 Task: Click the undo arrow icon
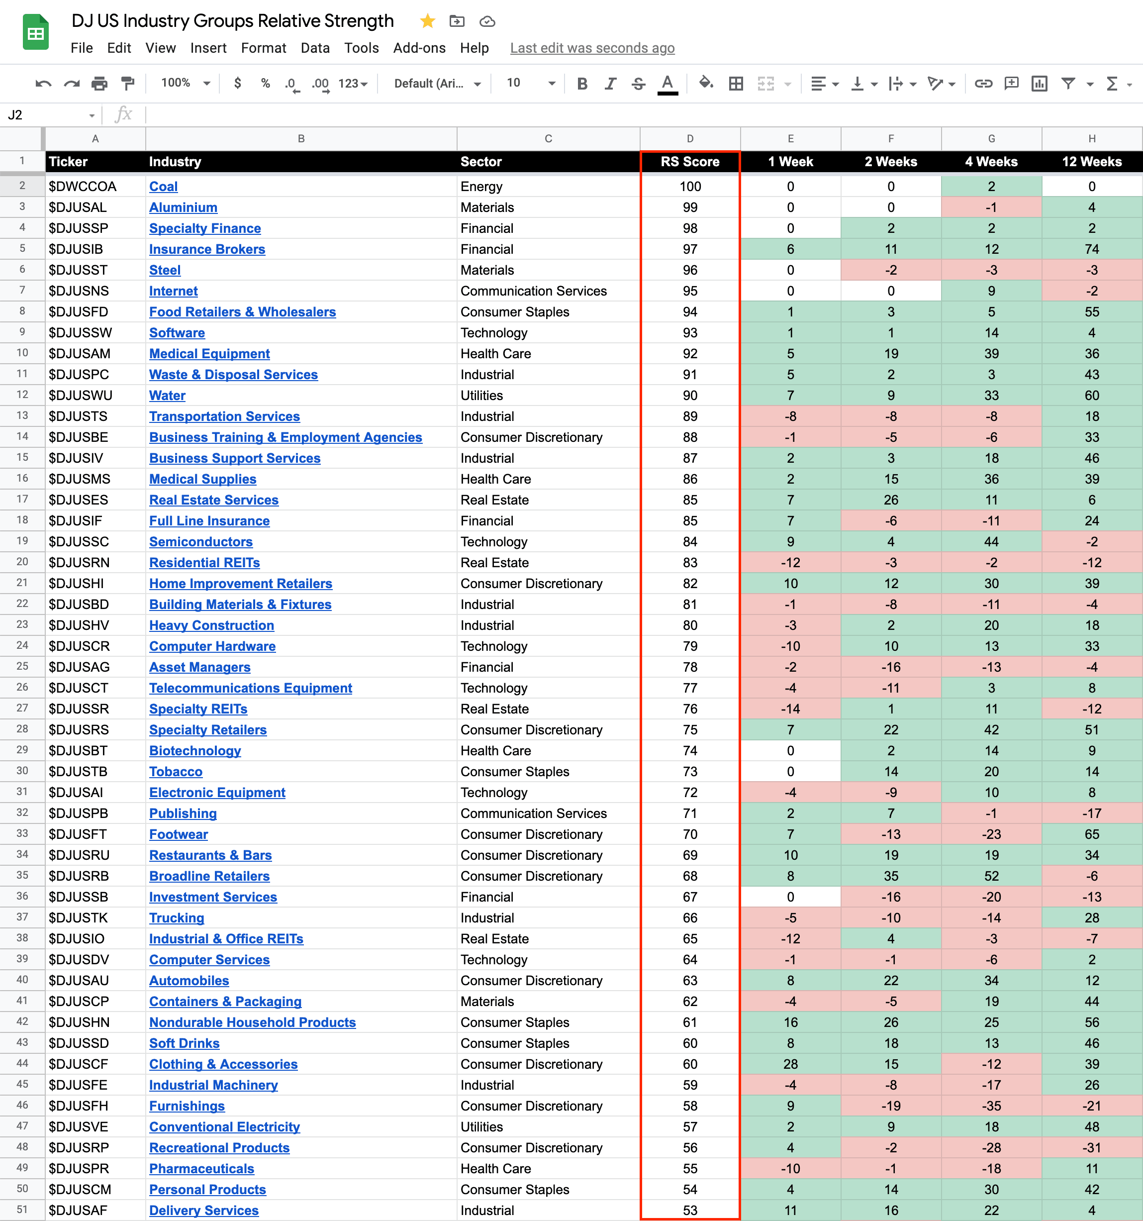[43, 84]
